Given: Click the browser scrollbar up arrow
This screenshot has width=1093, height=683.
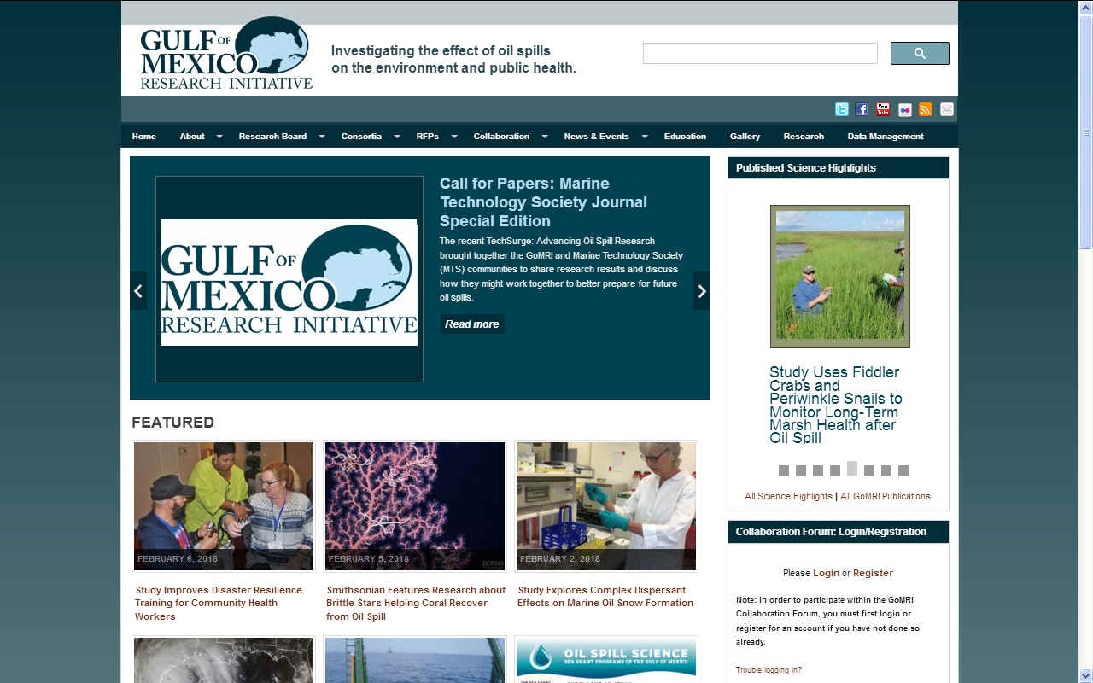Looking at the screenshot, I should (1086, 7).
